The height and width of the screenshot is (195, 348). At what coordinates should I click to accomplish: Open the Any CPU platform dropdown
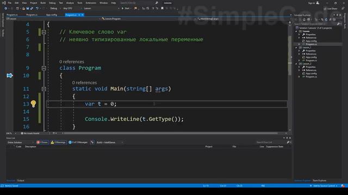point(72,9)
